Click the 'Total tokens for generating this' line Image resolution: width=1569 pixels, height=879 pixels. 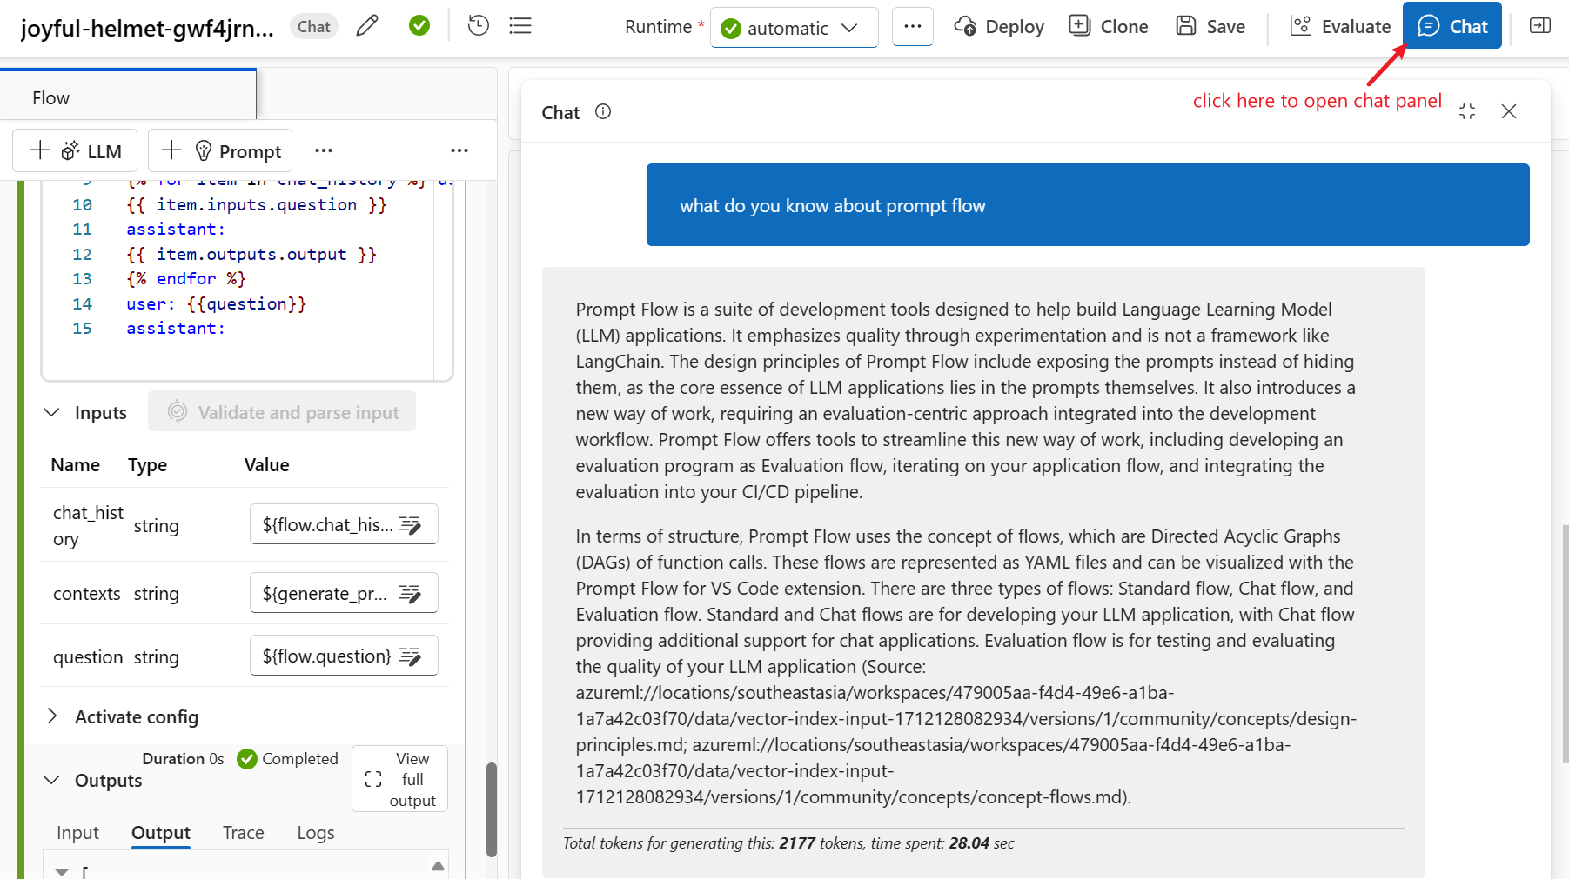[788, 843]
